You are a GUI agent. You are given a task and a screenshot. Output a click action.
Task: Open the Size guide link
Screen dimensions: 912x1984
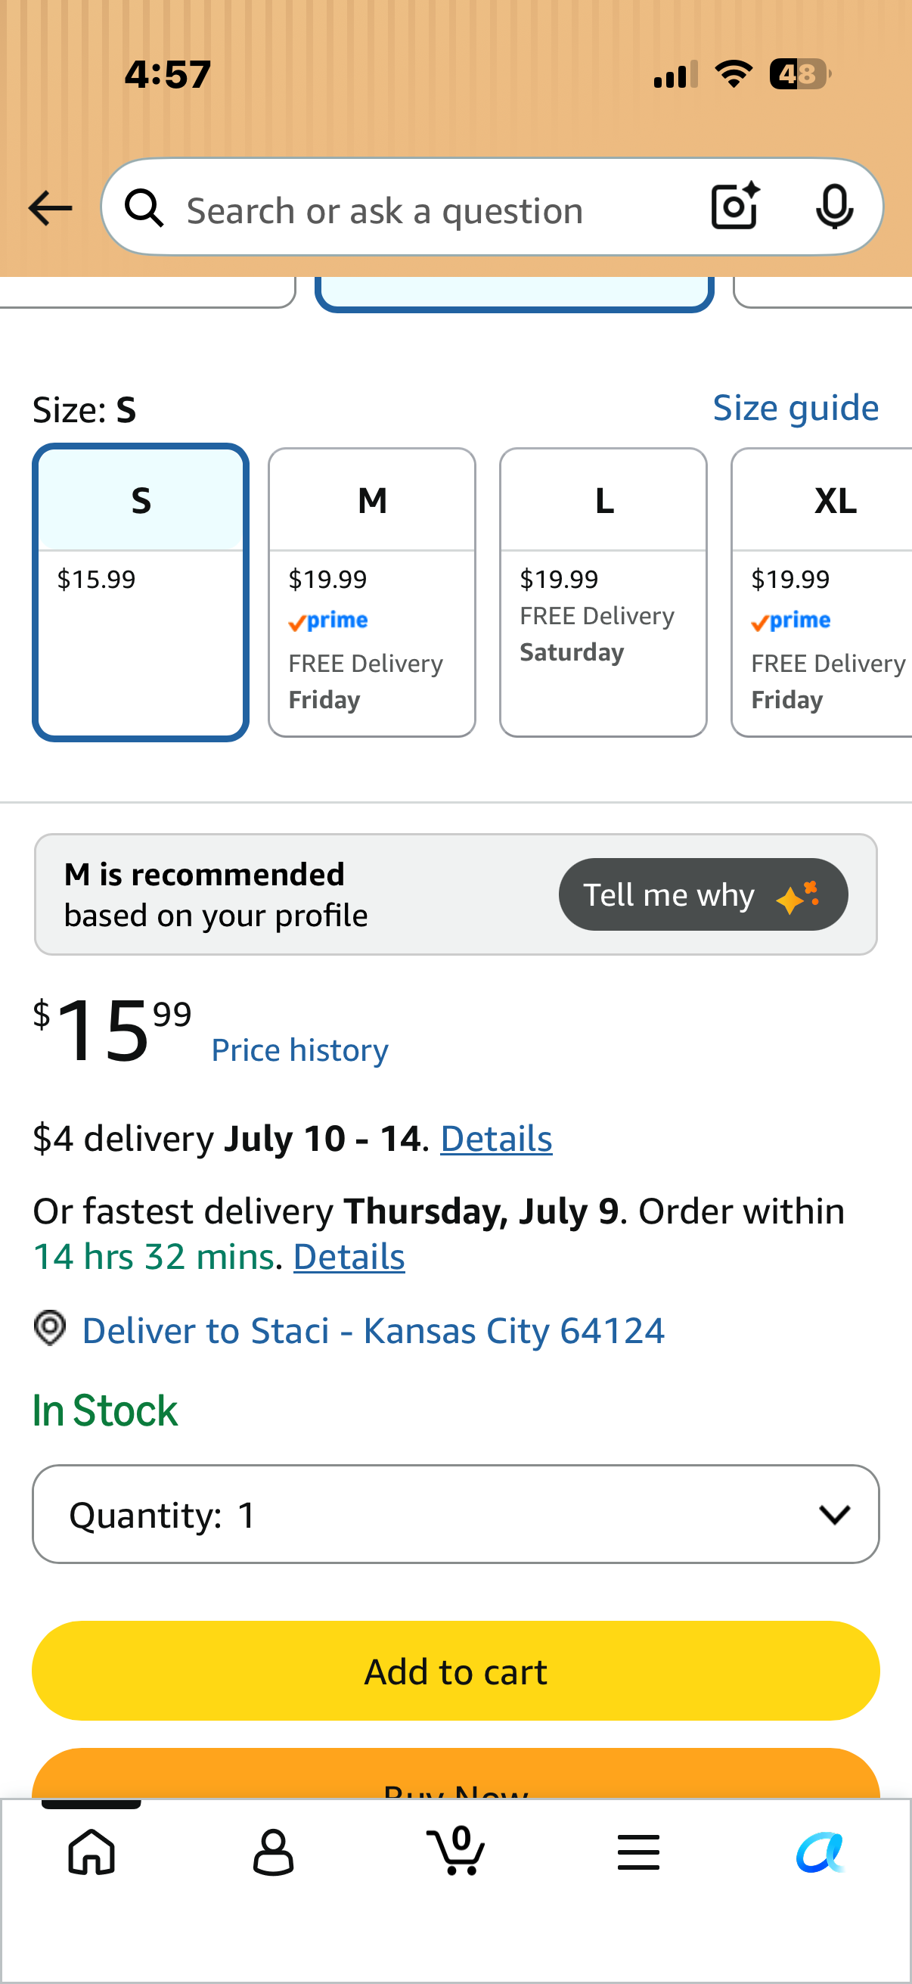coord(796,407)
